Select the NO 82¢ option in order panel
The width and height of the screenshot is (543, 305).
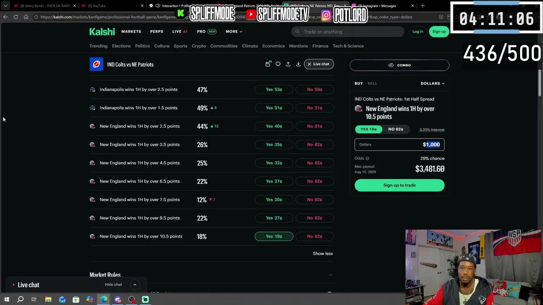396,129
